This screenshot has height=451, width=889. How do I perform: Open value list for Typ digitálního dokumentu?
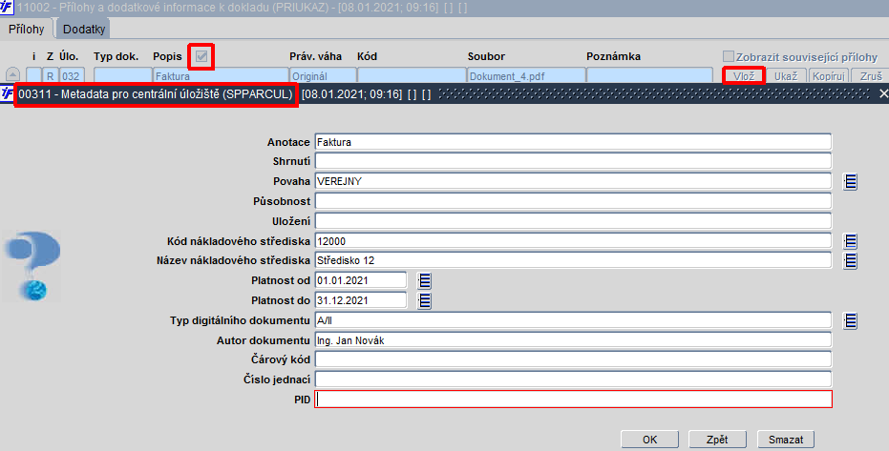coord(849,321)
